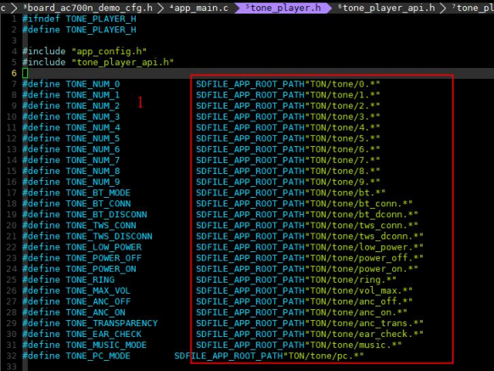Screen dimensions: 494x371
Task: Click line number 17 in the gutter
Action: [11, 193]
